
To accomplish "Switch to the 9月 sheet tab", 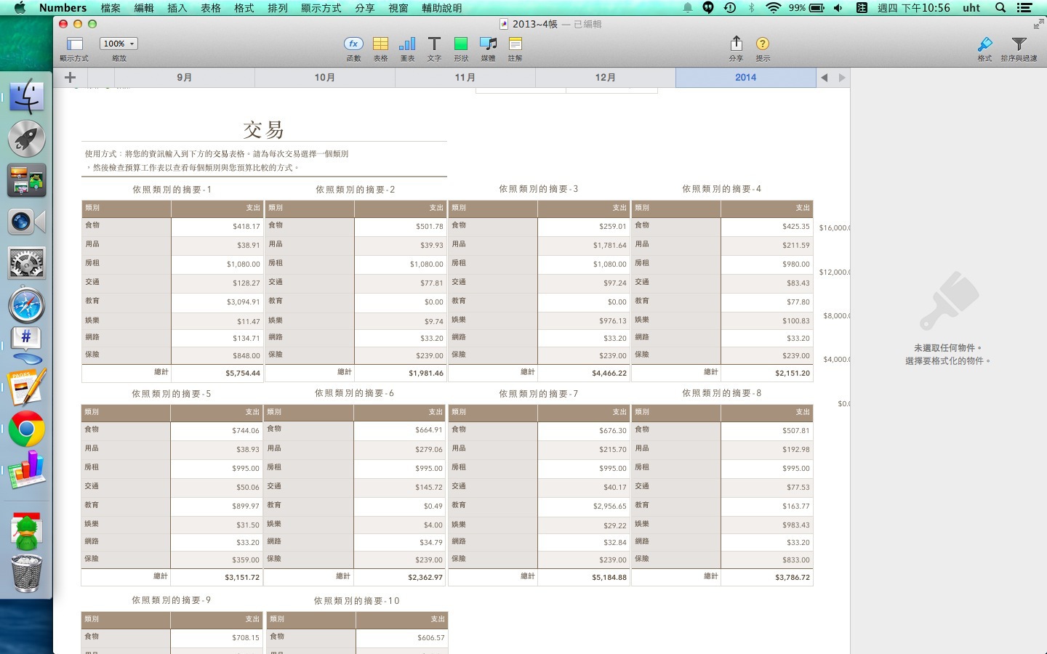I will [185, 78].
